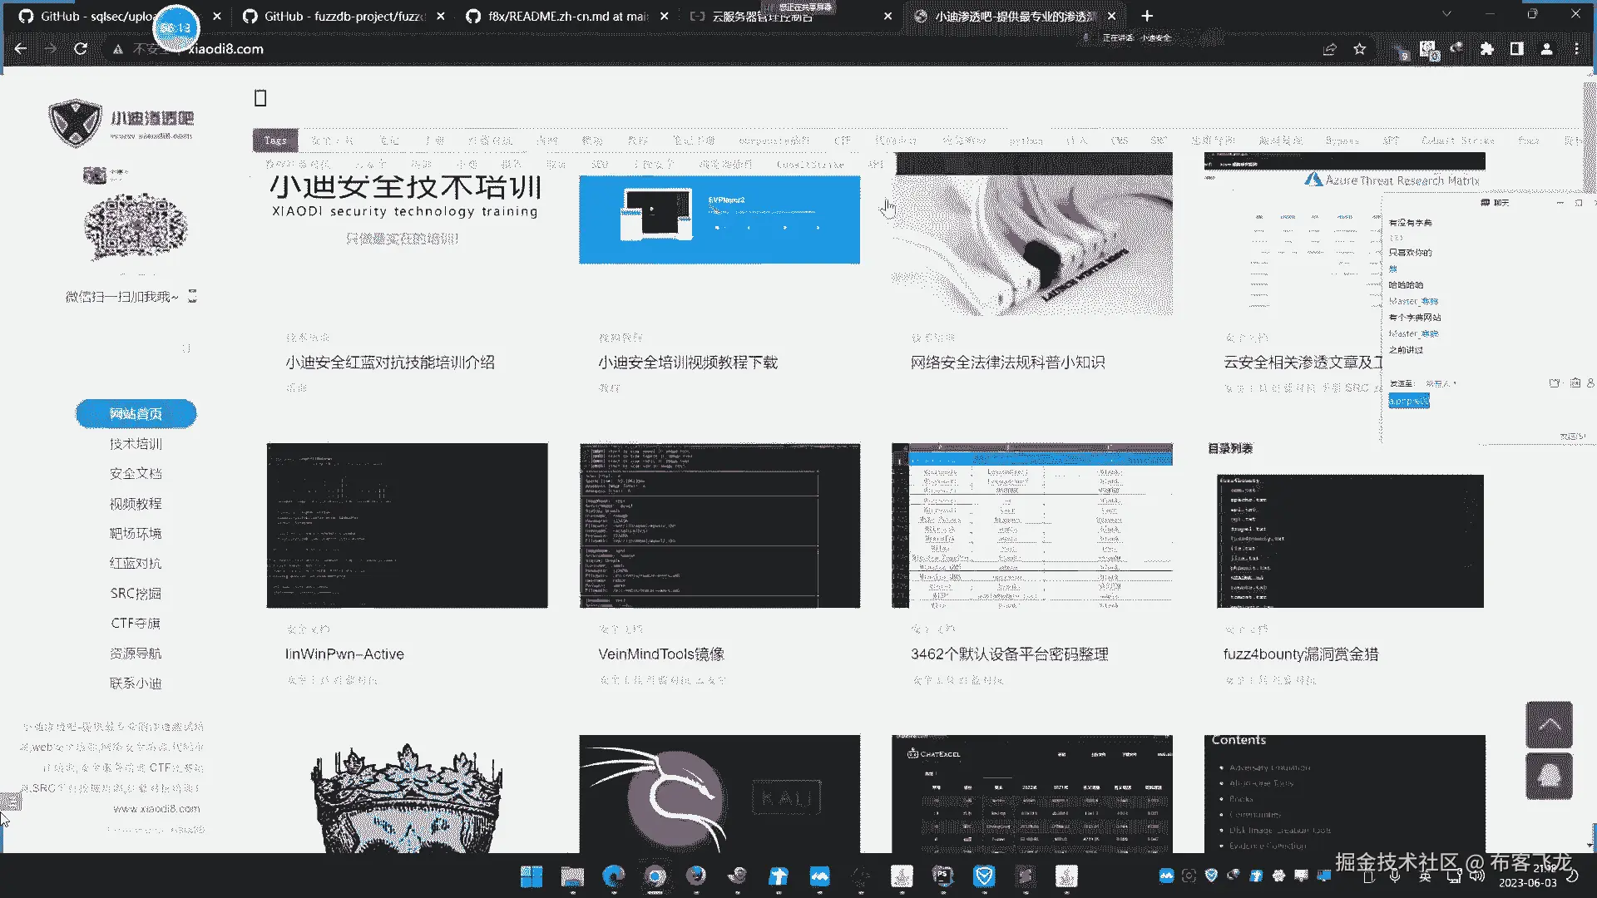Open Microsoft Edge from the taskbar

tap(614, 876)
